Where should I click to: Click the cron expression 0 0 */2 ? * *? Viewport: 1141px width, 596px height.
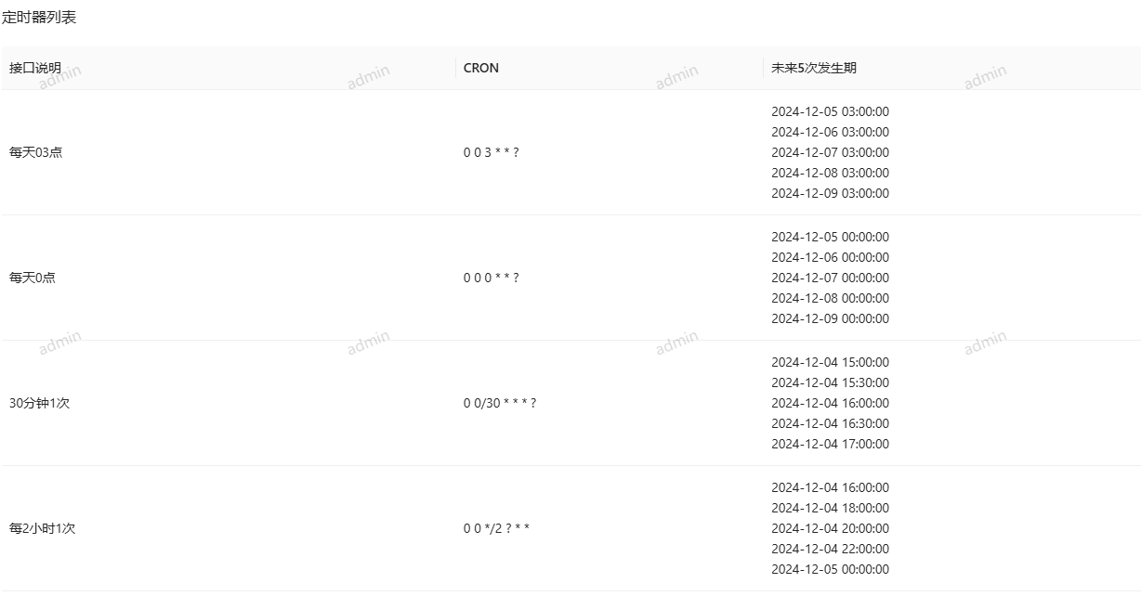496,528
